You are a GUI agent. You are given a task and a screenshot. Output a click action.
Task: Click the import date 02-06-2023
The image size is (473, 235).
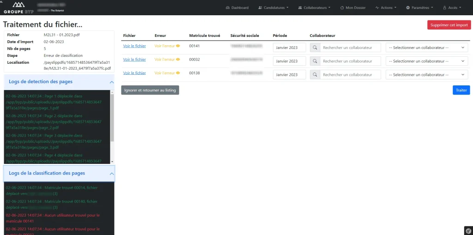(54, 42)
